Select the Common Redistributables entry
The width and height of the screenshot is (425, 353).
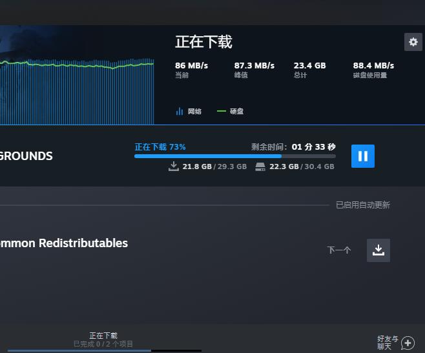point(63,243)
